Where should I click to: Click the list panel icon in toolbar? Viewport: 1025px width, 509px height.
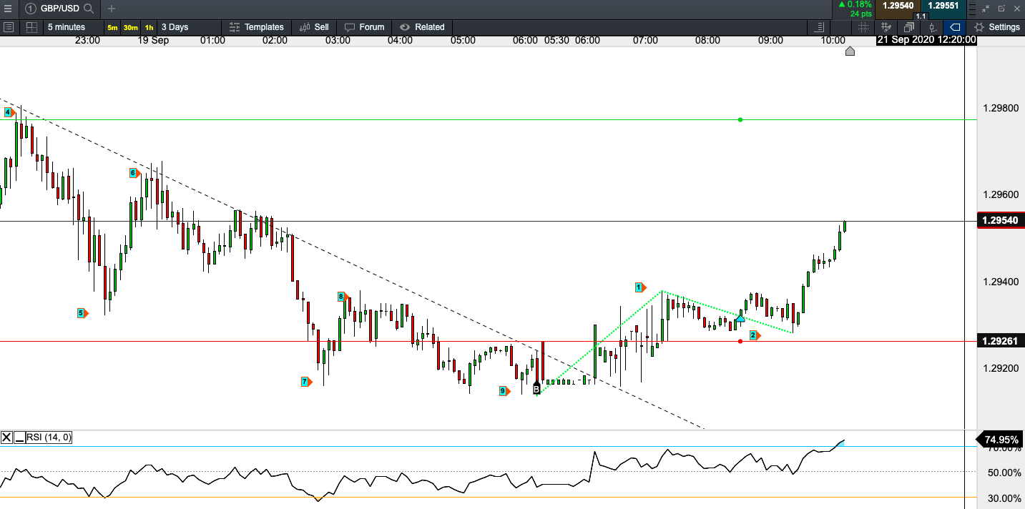(9, 27)
